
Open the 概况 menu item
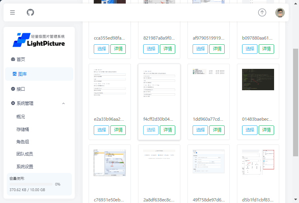tap(21, 117)
